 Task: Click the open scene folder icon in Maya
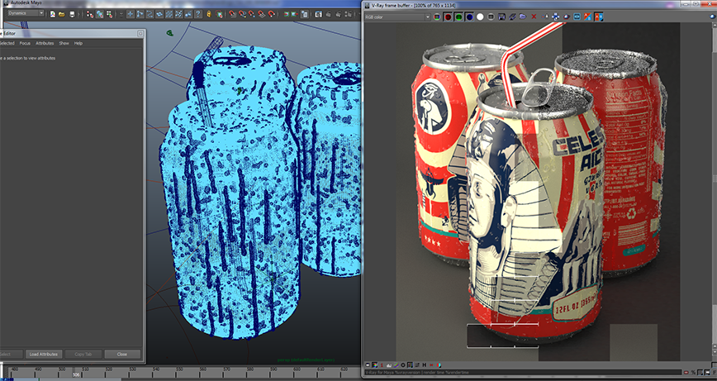point(61,13)
